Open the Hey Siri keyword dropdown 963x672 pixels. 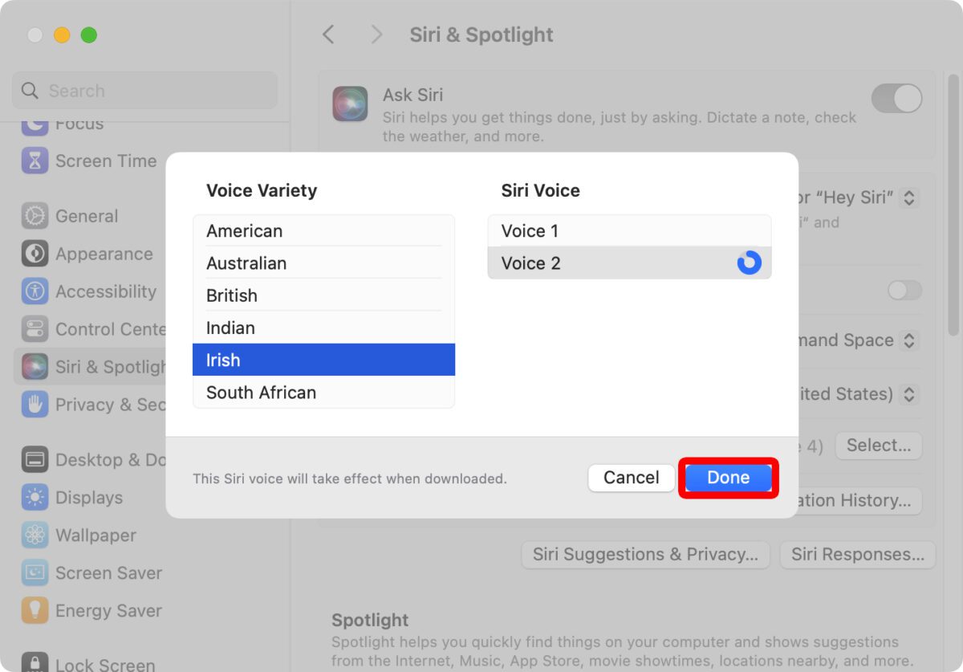click(x=911, y=198)
